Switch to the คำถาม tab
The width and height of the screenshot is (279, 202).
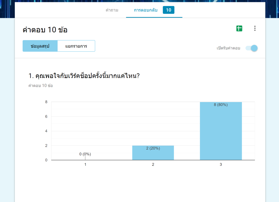click(111, 10)
